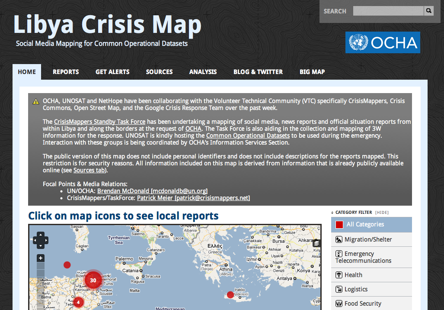Select the All Categories filter
This screenshot has height=310, width=444.
[x=371, y=225]
